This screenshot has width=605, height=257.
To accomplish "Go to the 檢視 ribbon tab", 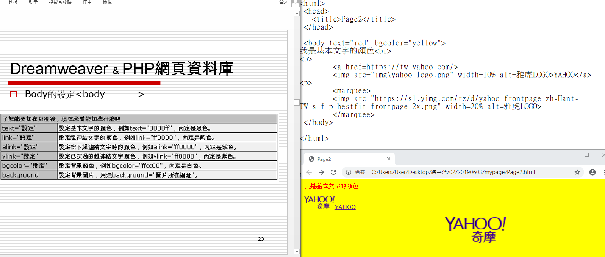I will pyautogui.click(x=107, y=2).
